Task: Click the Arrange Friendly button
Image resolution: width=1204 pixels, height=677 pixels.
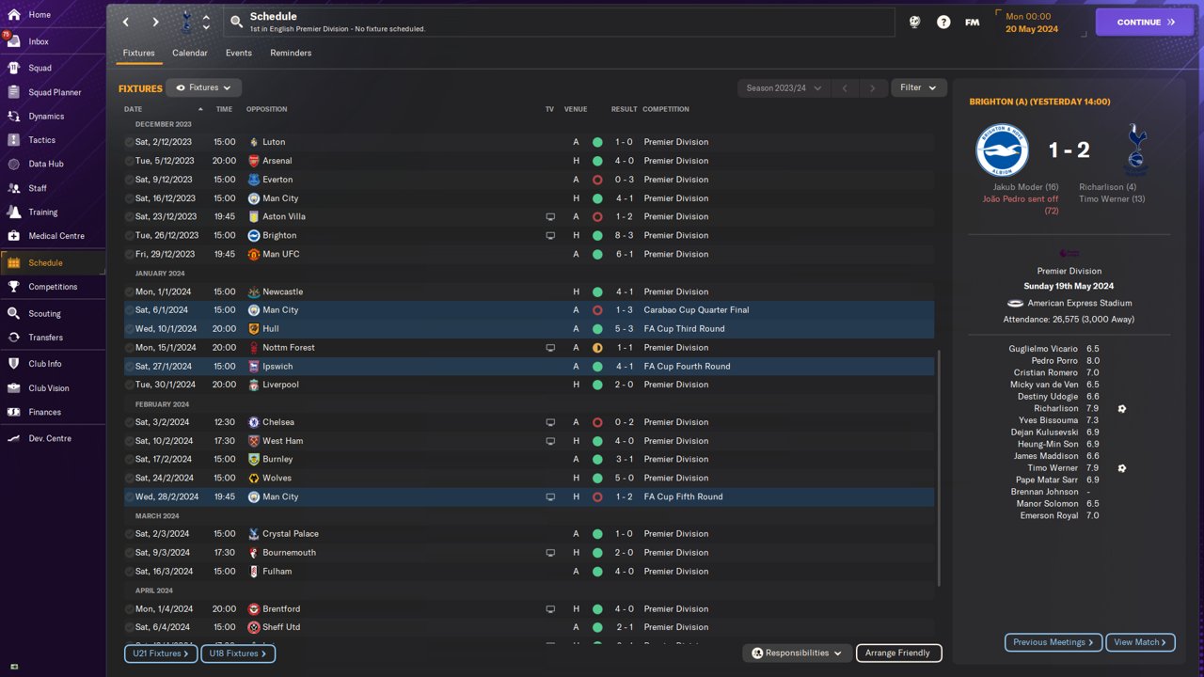Action: click(x=897, y=653)
